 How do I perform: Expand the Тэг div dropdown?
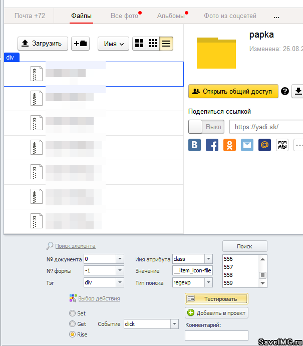tap(120, 283)
